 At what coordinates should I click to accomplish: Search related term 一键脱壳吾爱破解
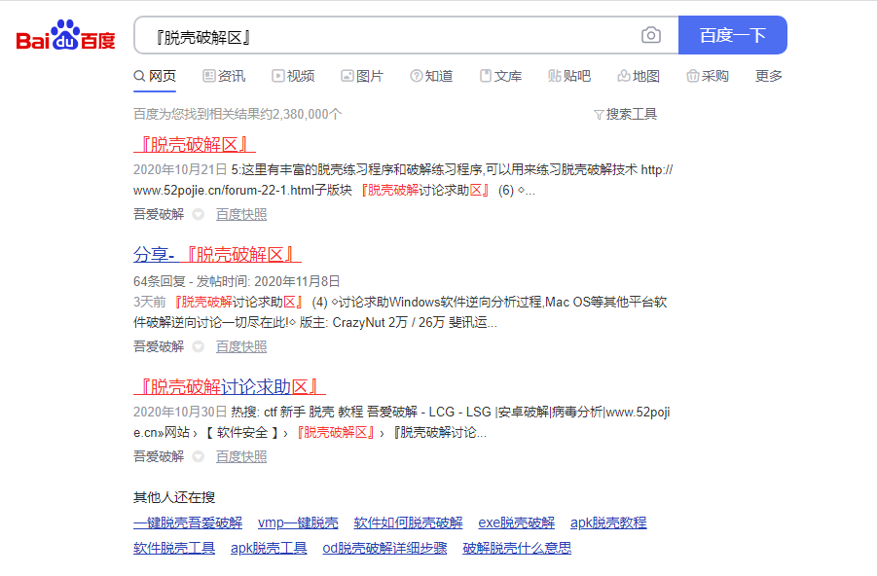click(188, 522)
